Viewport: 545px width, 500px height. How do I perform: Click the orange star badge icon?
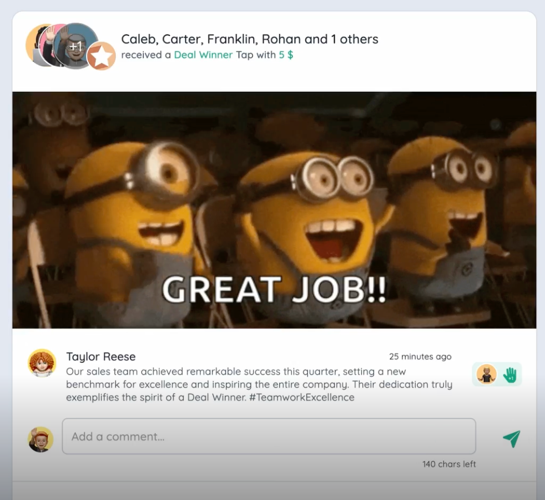click(101, 56)
